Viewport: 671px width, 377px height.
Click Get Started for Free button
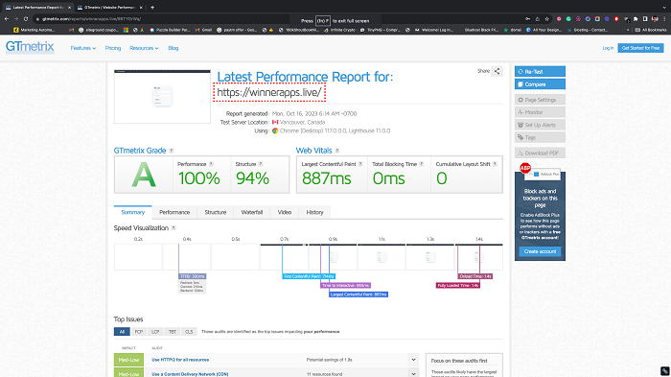point(640,48)
